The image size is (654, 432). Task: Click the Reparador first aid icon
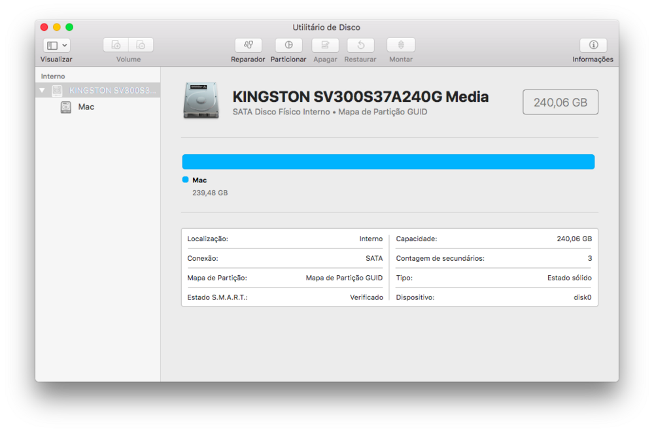point(248,45)
